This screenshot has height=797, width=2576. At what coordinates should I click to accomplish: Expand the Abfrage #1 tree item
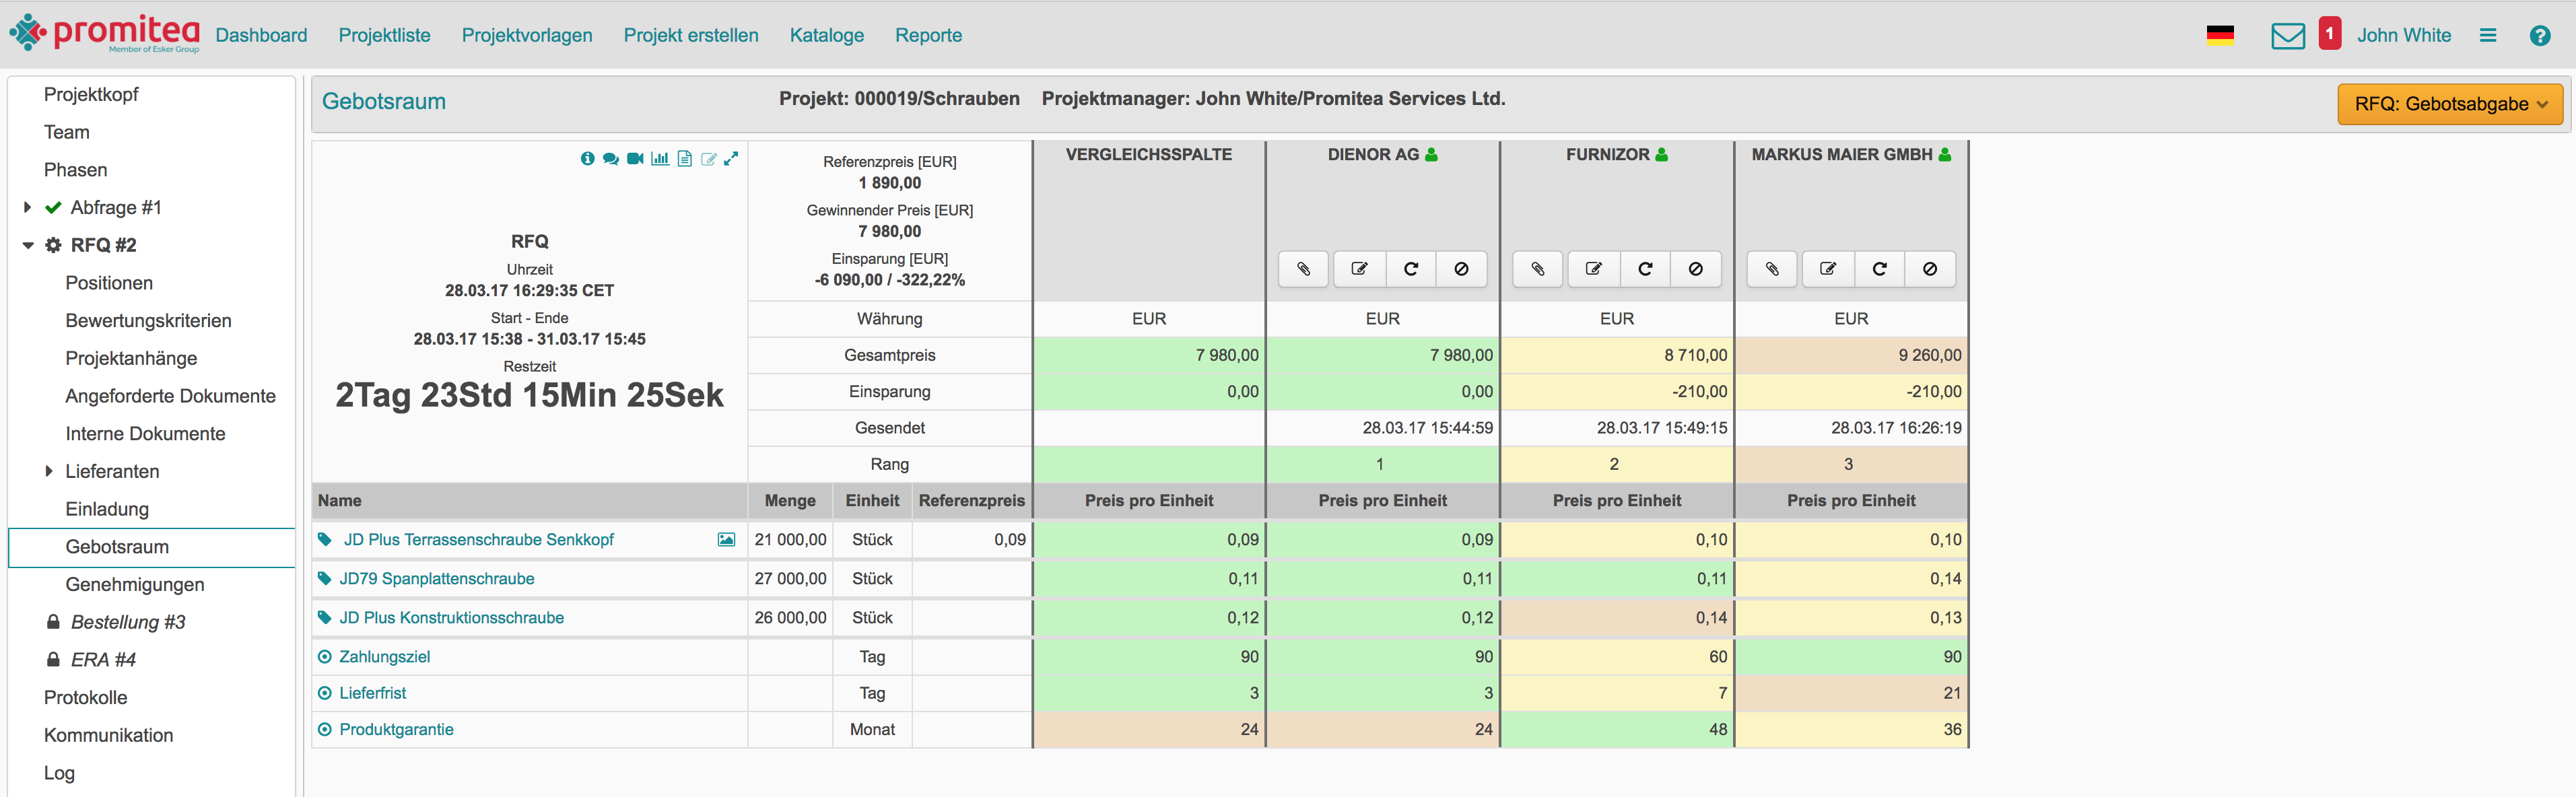[26, 207]
